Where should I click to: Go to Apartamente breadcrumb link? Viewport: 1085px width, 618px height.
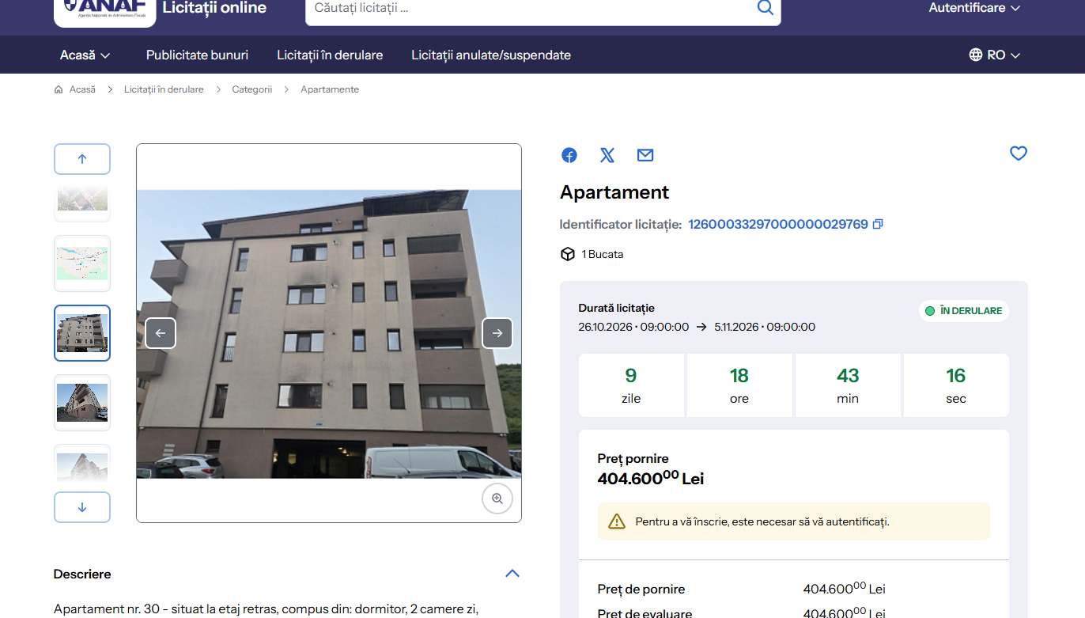pos(330,89)
